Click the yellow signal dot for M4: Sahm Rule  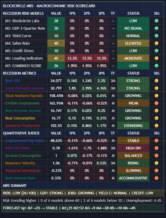coord(156,43)
